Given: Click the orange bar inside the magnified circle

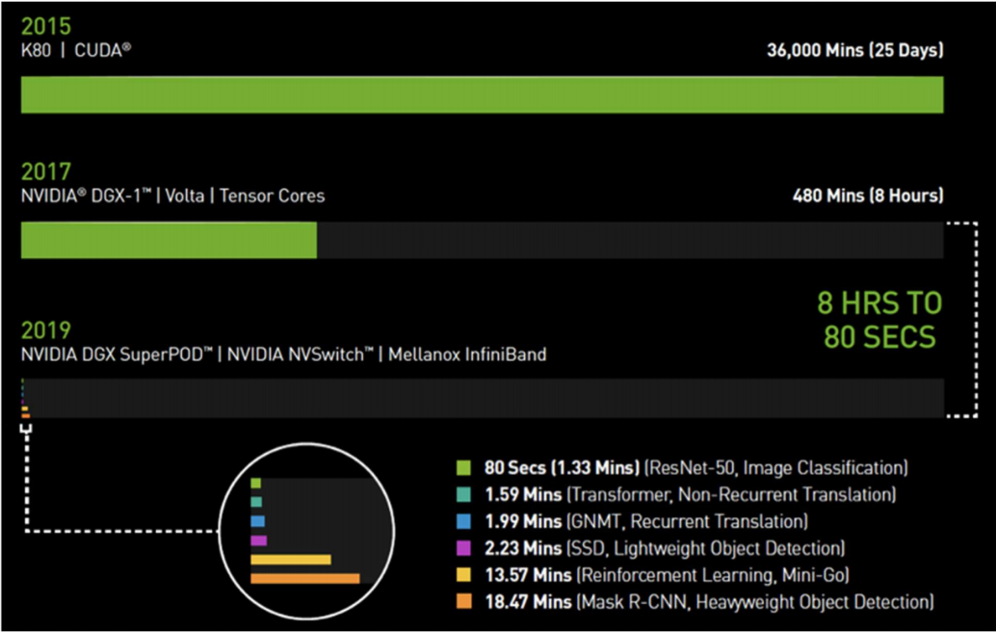Looking at the screenshot, I should click(305, 579).
